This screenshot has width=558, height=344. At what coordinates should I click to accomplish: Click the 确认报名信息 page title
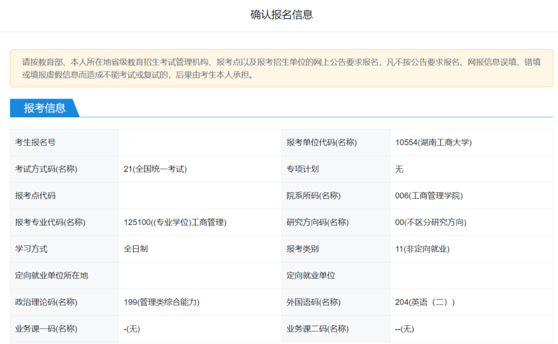pyautogui.click(x=282, y=14)
